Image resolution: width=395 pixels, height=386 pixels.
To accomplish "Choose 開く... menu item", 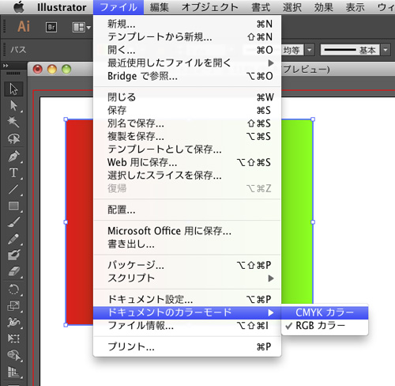I will click(x=187, y=50).
